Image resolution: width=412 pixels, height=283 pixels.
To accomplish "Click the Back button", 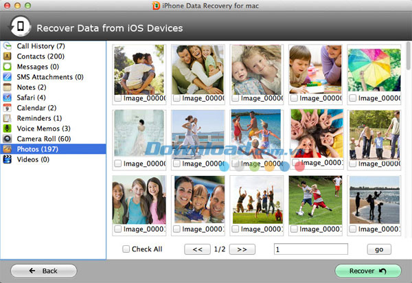I will 44,271.
